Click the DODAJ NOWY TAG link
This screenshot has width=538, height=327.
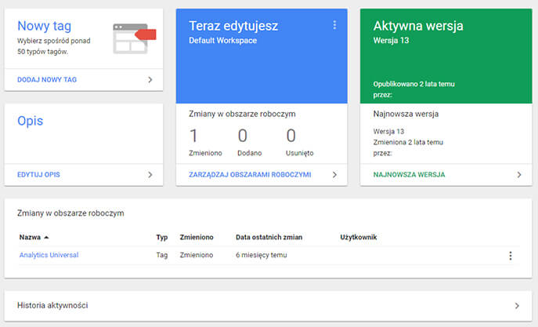tap(47, 80)
